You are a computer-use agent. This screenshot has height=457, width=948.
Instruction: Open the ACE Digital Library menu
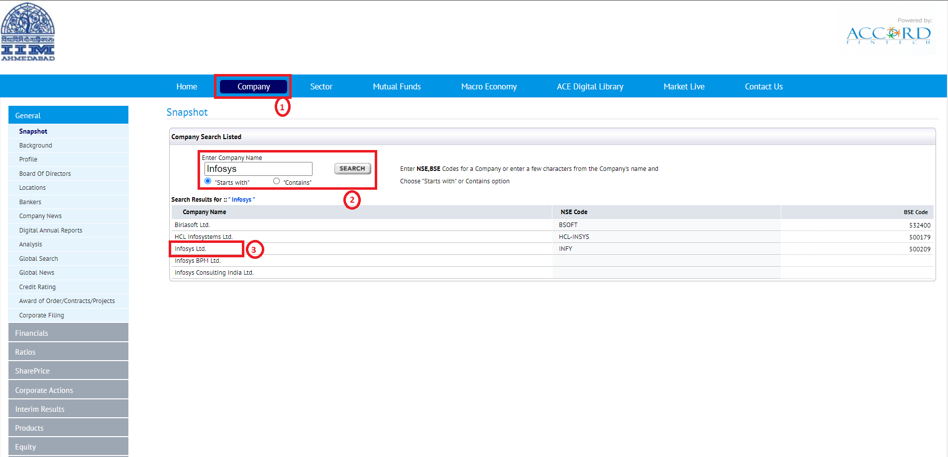tap(590, 86)
